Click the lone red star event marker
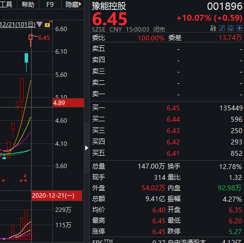The image size is (244, 243). 3,180
